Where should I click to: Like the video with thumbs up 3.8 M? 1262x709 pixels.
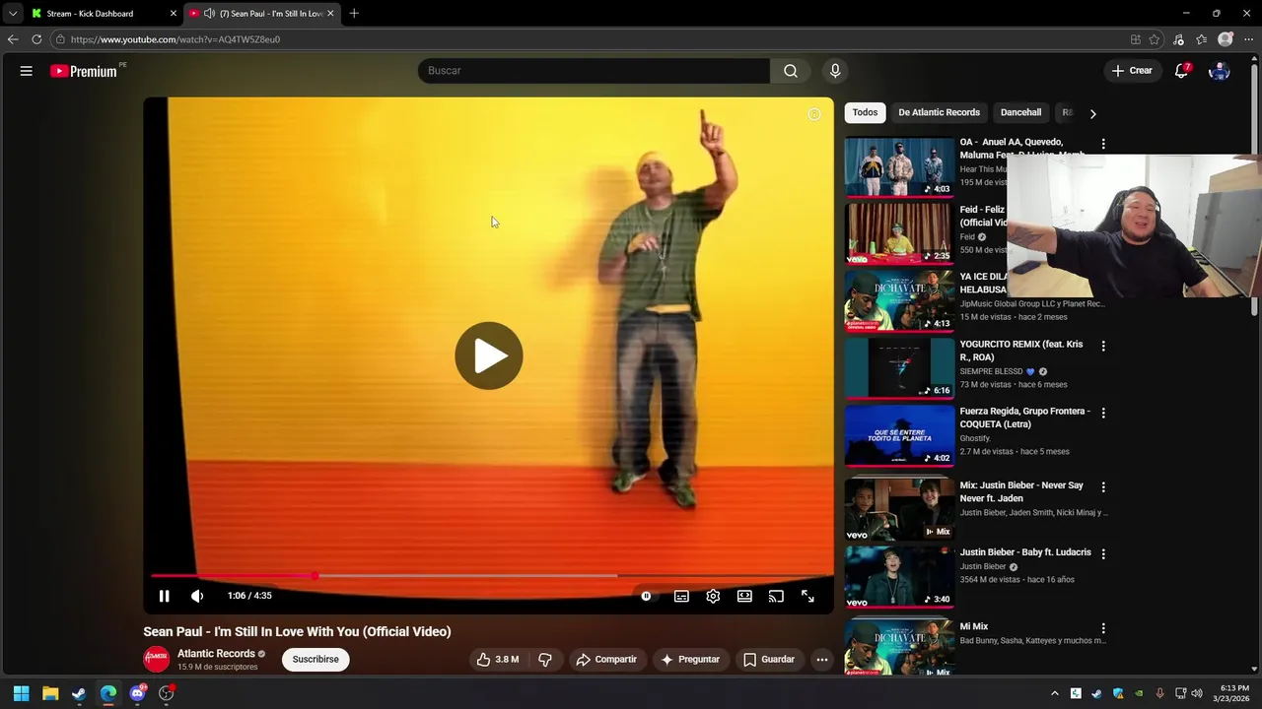tap(498, 660)
